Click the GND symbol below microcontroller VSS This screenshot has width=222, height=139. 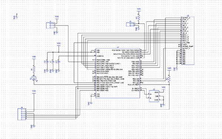point(91,103)
